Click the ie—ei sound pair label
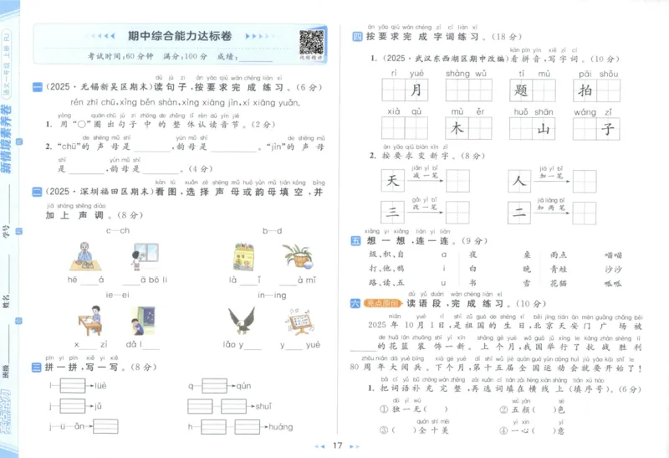 tap(117, 296)
